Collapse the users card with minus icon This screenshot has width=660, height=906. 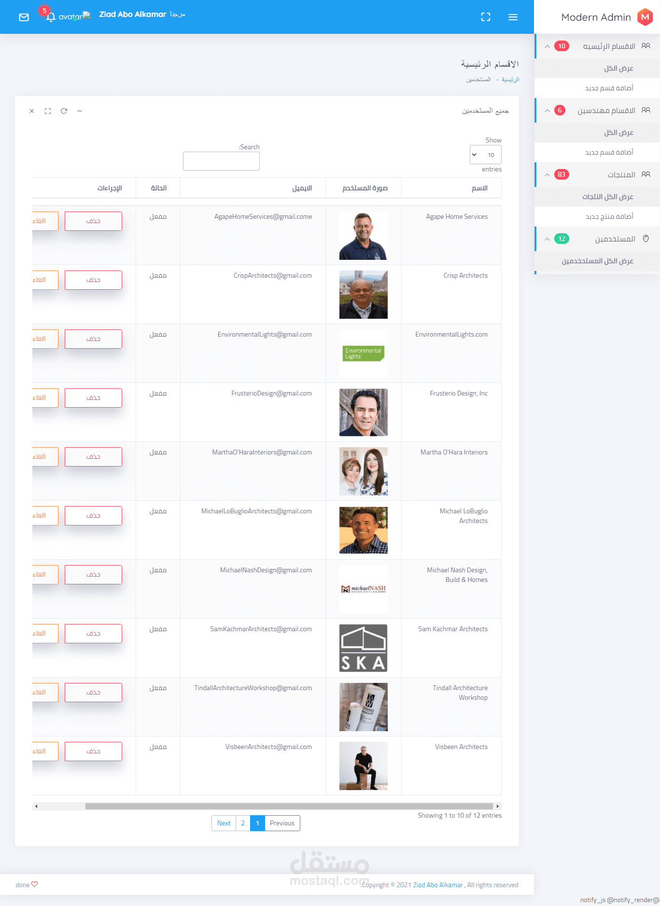tap(80, 111)
